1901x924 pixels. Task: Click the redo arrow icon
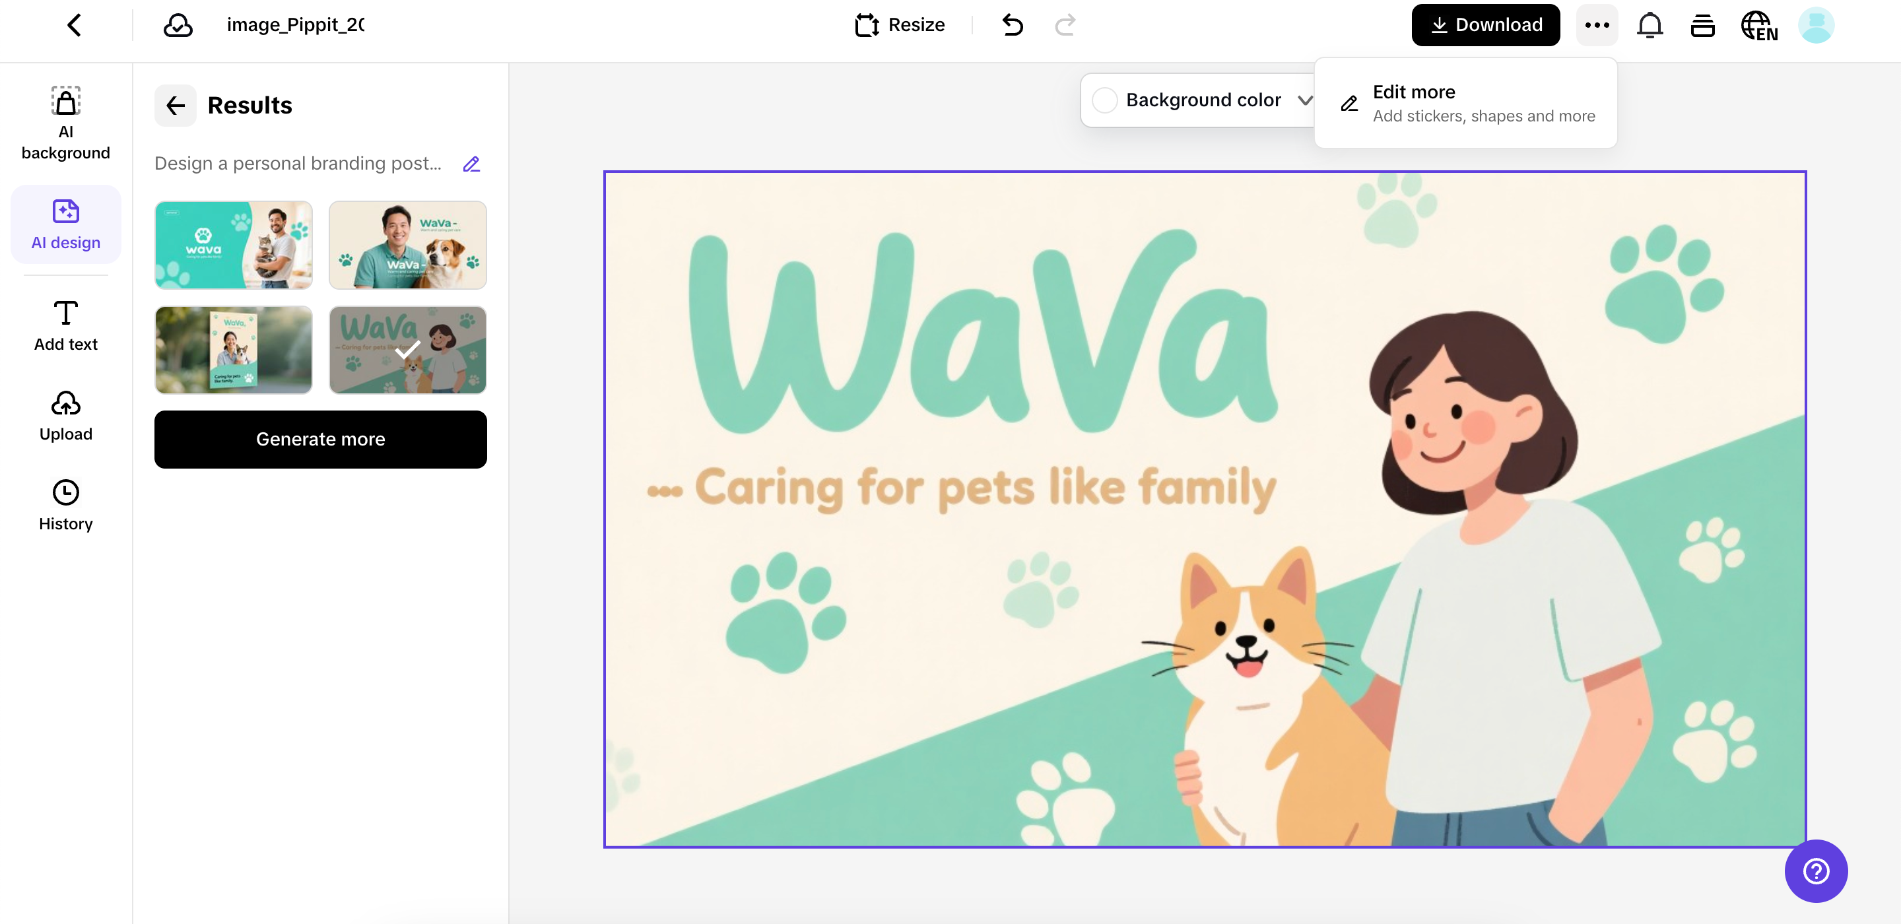point(1065,25)
